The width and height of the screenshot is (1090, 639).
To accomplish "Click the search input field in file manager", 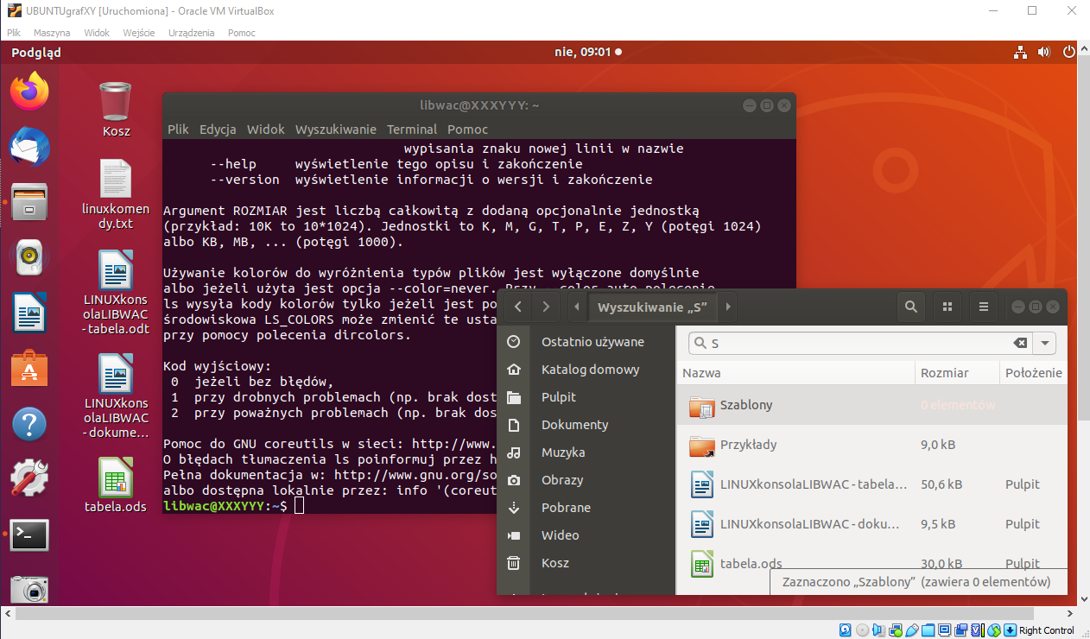I will tap(855, 343).
